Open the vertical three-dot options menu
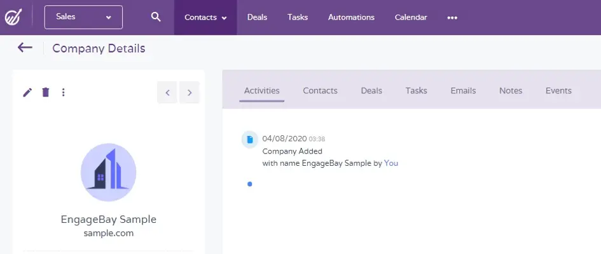The height and width of the screenshot is (254, 601). click(x=63, y=92)
